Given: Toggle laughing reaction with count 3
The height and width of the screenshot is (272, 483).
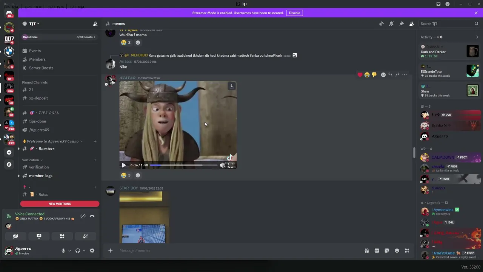Looking at the screenshot, I should point(126,175).
